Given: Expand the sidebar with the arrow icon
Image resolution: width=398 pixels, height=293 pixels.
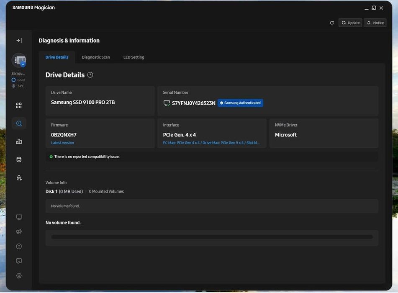Looking at the screenshot, I should click(x=19, y=40).
